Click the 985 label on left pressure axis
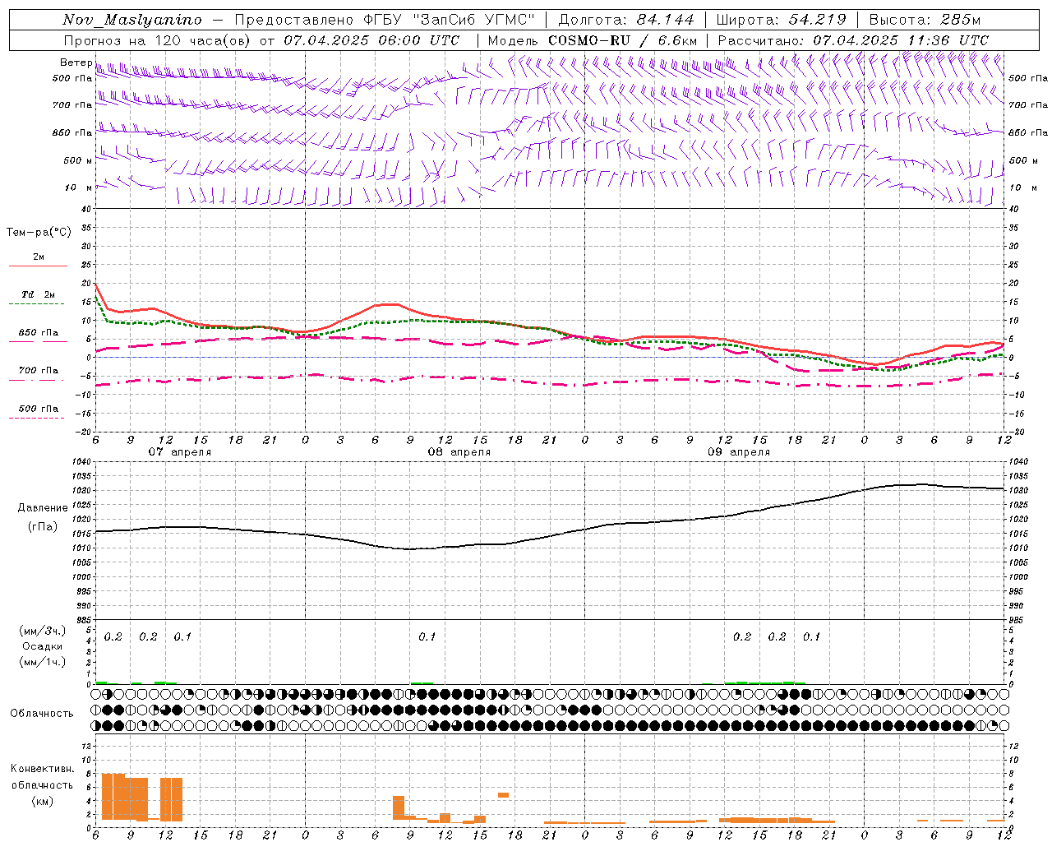The width and height of the screenshot is (1052, 842). point(84,620)
